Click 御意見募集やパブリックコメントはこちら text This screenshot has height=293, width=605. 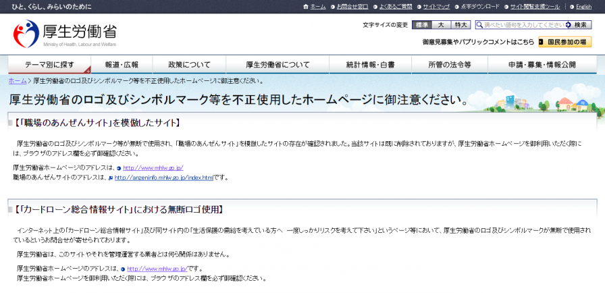[x=479, y=42]
